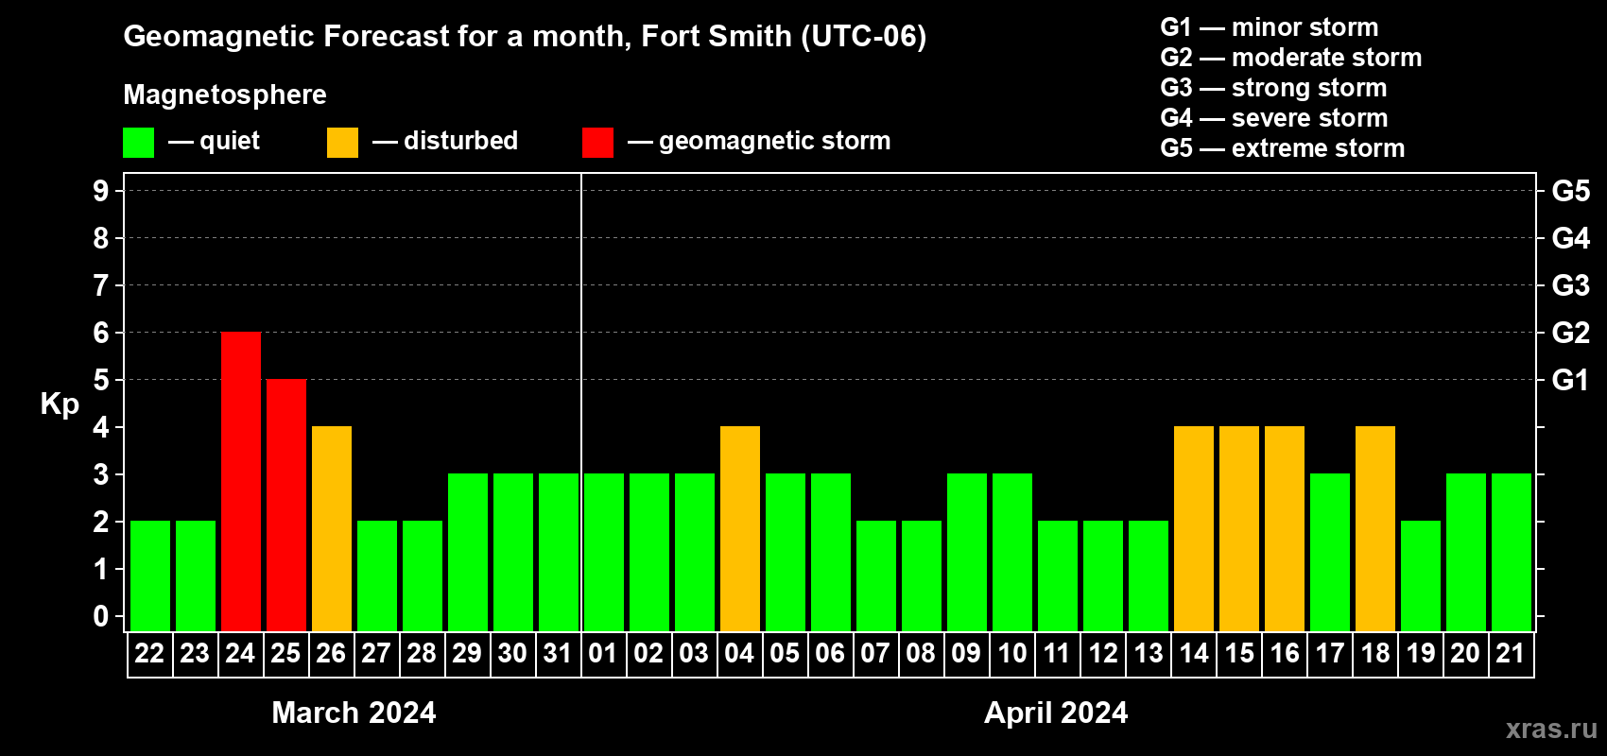The height and width of the screenshot is (756, 1607).
Task: Select the green bar for April 09
Action: point(967,552)
